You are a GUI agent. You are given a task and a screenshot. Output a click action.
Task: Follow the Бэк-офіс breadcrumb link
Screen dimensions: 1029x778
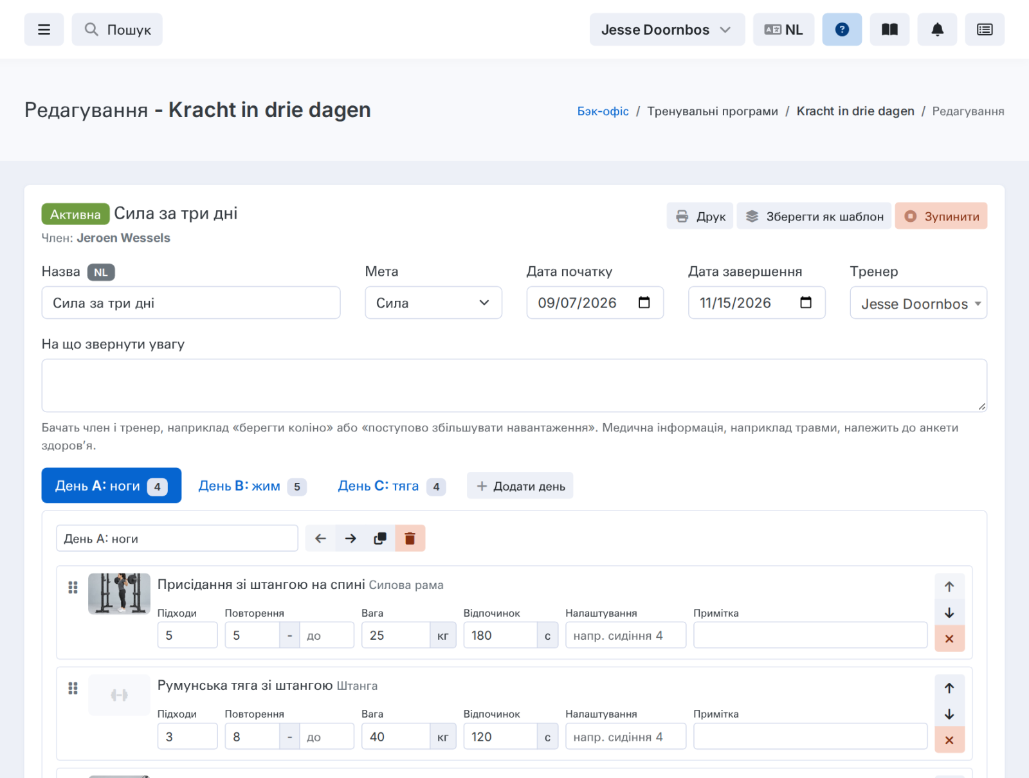point(603,111)
